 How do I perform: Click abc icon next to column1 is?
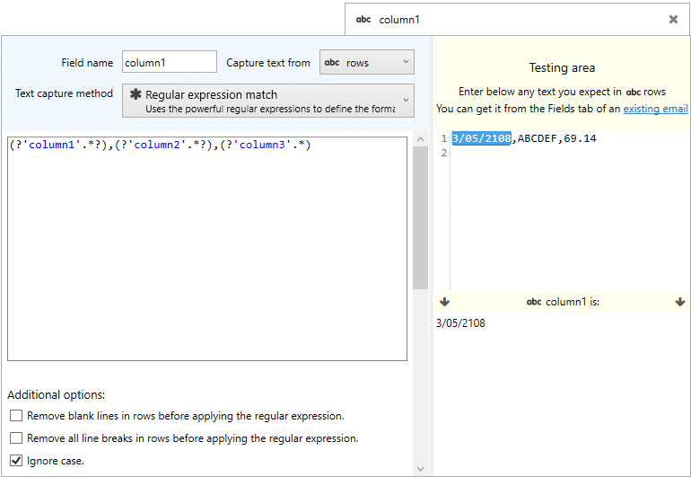[x=534, y=302]
